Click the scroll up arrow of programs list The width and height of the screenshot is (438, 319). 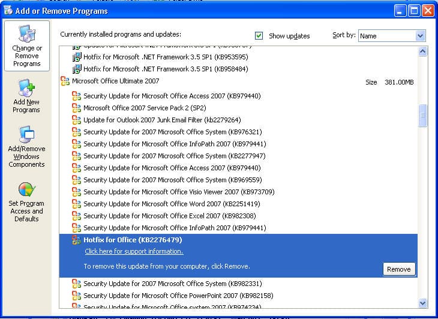(x=422, y=52)
